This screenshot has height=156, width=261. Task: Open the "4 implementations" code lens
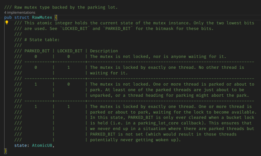coord(20,12)
